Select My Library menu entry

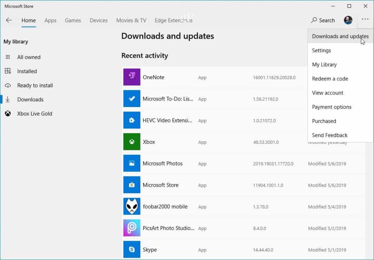pyautogui.click(x=340, y=64)
